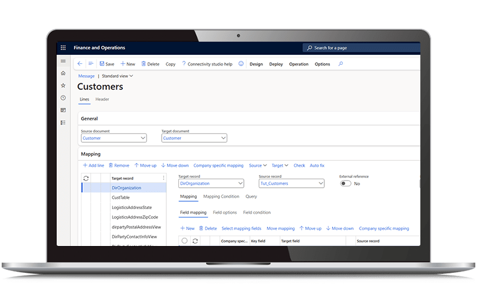Click Add line in Mapping toolbar

(94, 166)
